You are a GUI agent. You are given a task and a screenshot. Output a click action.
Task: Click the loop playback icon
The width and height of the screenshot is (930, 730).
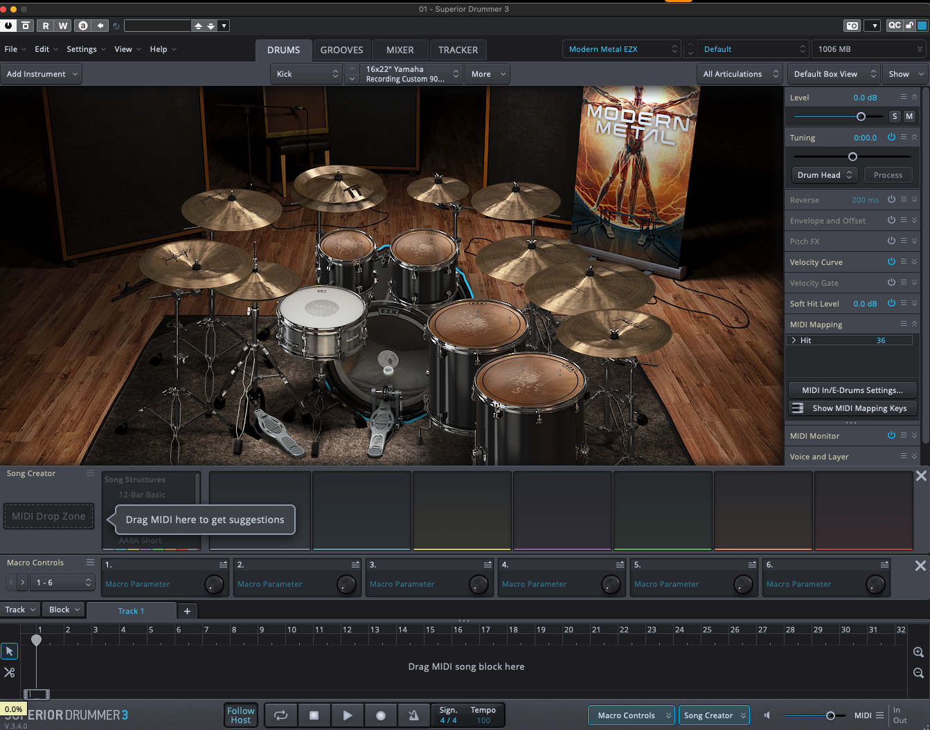pyautogui.click(x=280, y=715)
